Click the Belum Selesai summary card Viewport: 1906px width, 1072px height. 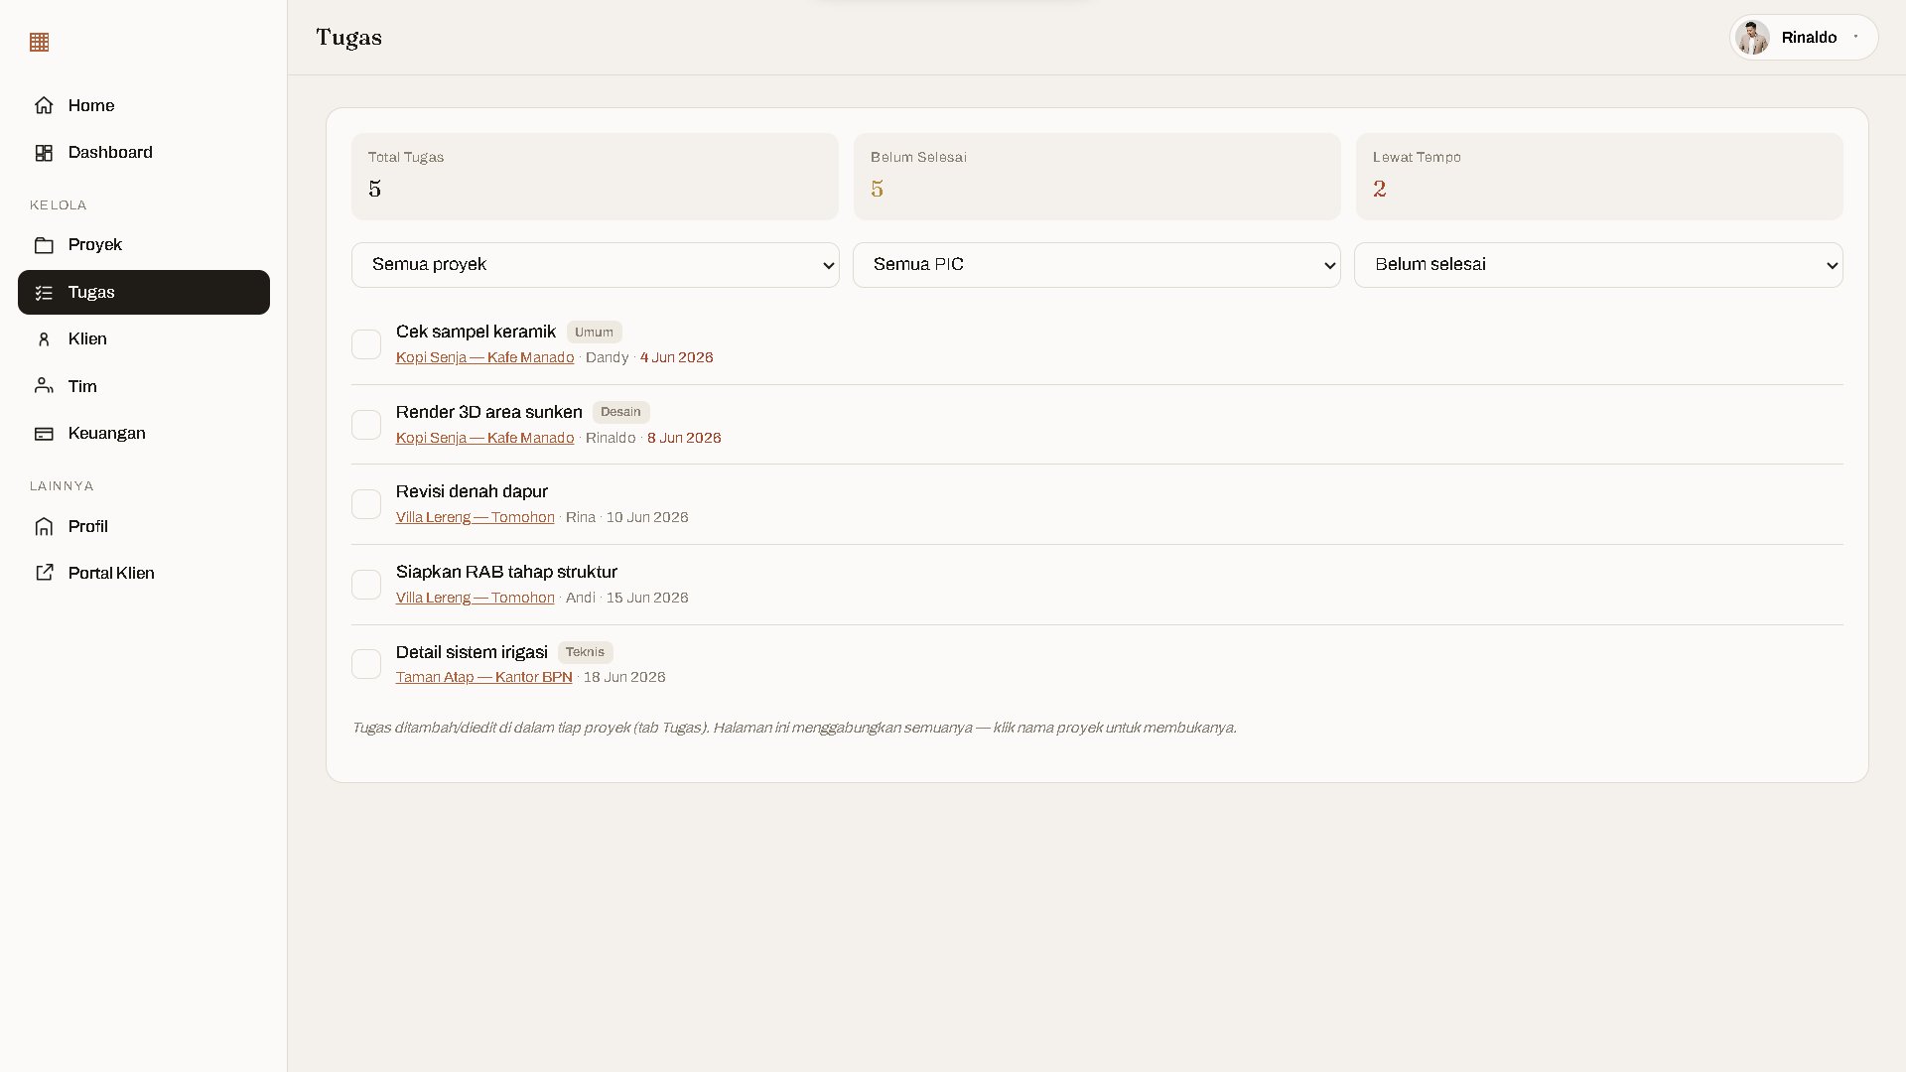tap(1097, 177)
